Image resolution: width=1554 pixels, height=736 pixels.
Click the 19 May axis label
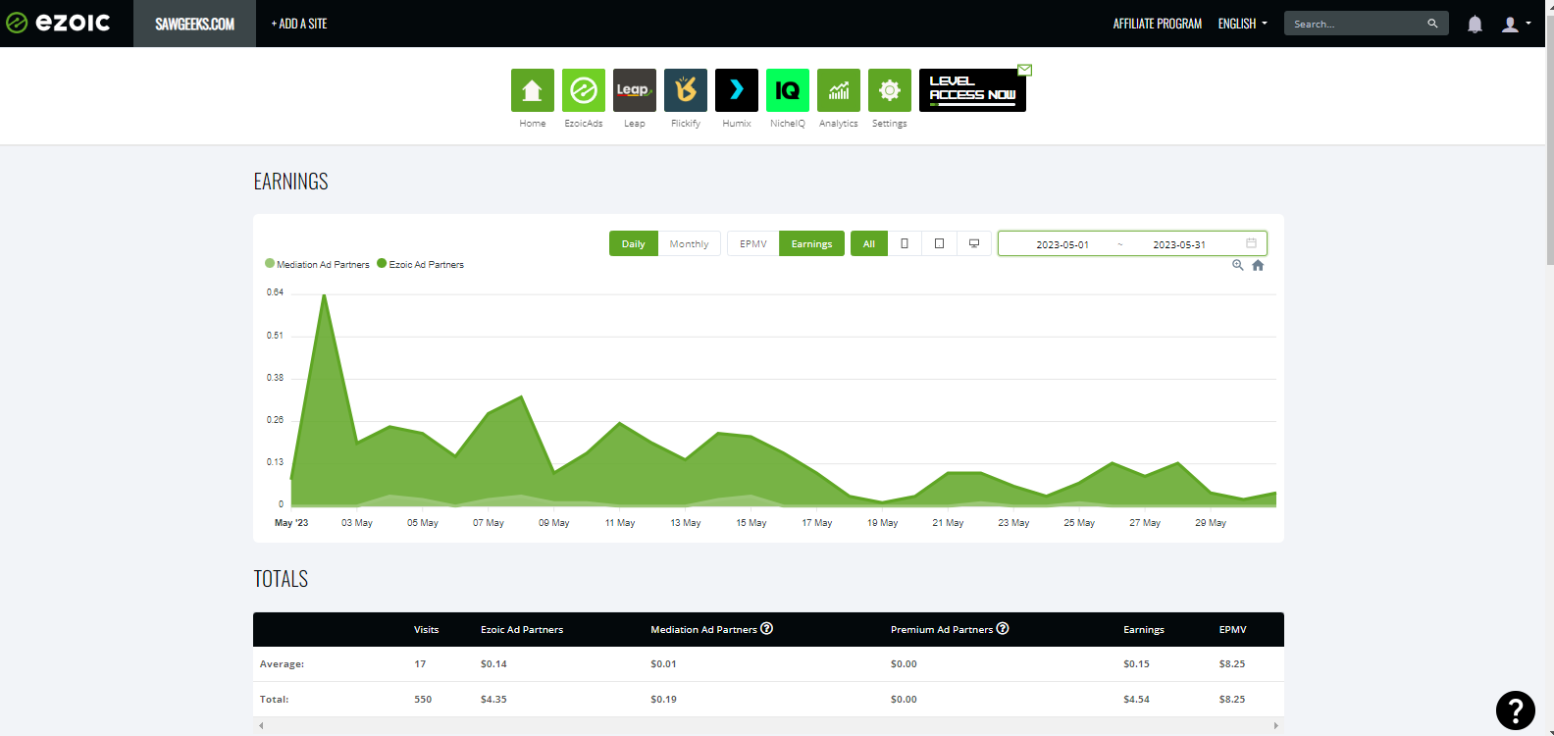882,523
